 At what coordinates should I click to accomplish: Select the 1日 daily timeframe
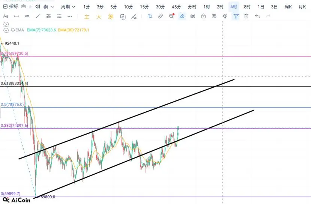point(261,7)
